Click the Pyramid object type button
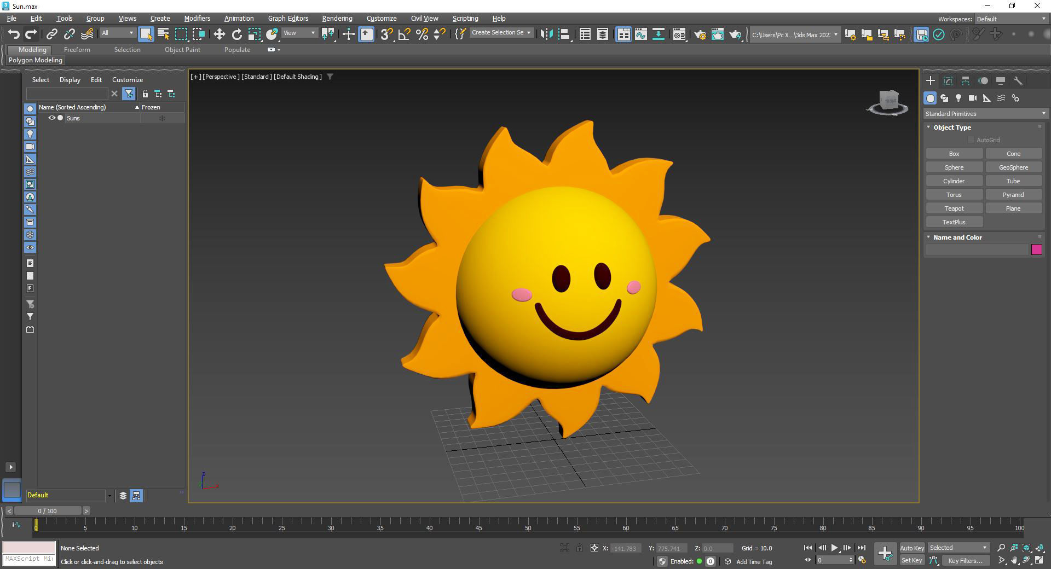 [1013, 195]
